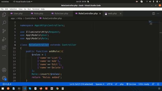Image resolution: width=162 pixels, height=91 pixels.
Task: Open the Help menu
Action: click(43, 9)
